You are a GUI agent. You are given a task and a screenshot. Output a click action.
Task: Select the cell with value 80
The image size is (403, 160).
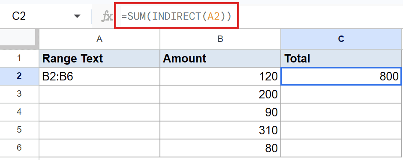(220, 148)
